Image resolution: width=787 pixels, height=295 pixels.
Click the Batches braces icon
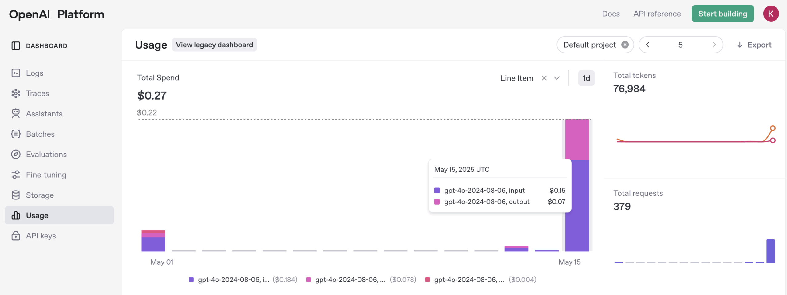[x=16, y=134]
